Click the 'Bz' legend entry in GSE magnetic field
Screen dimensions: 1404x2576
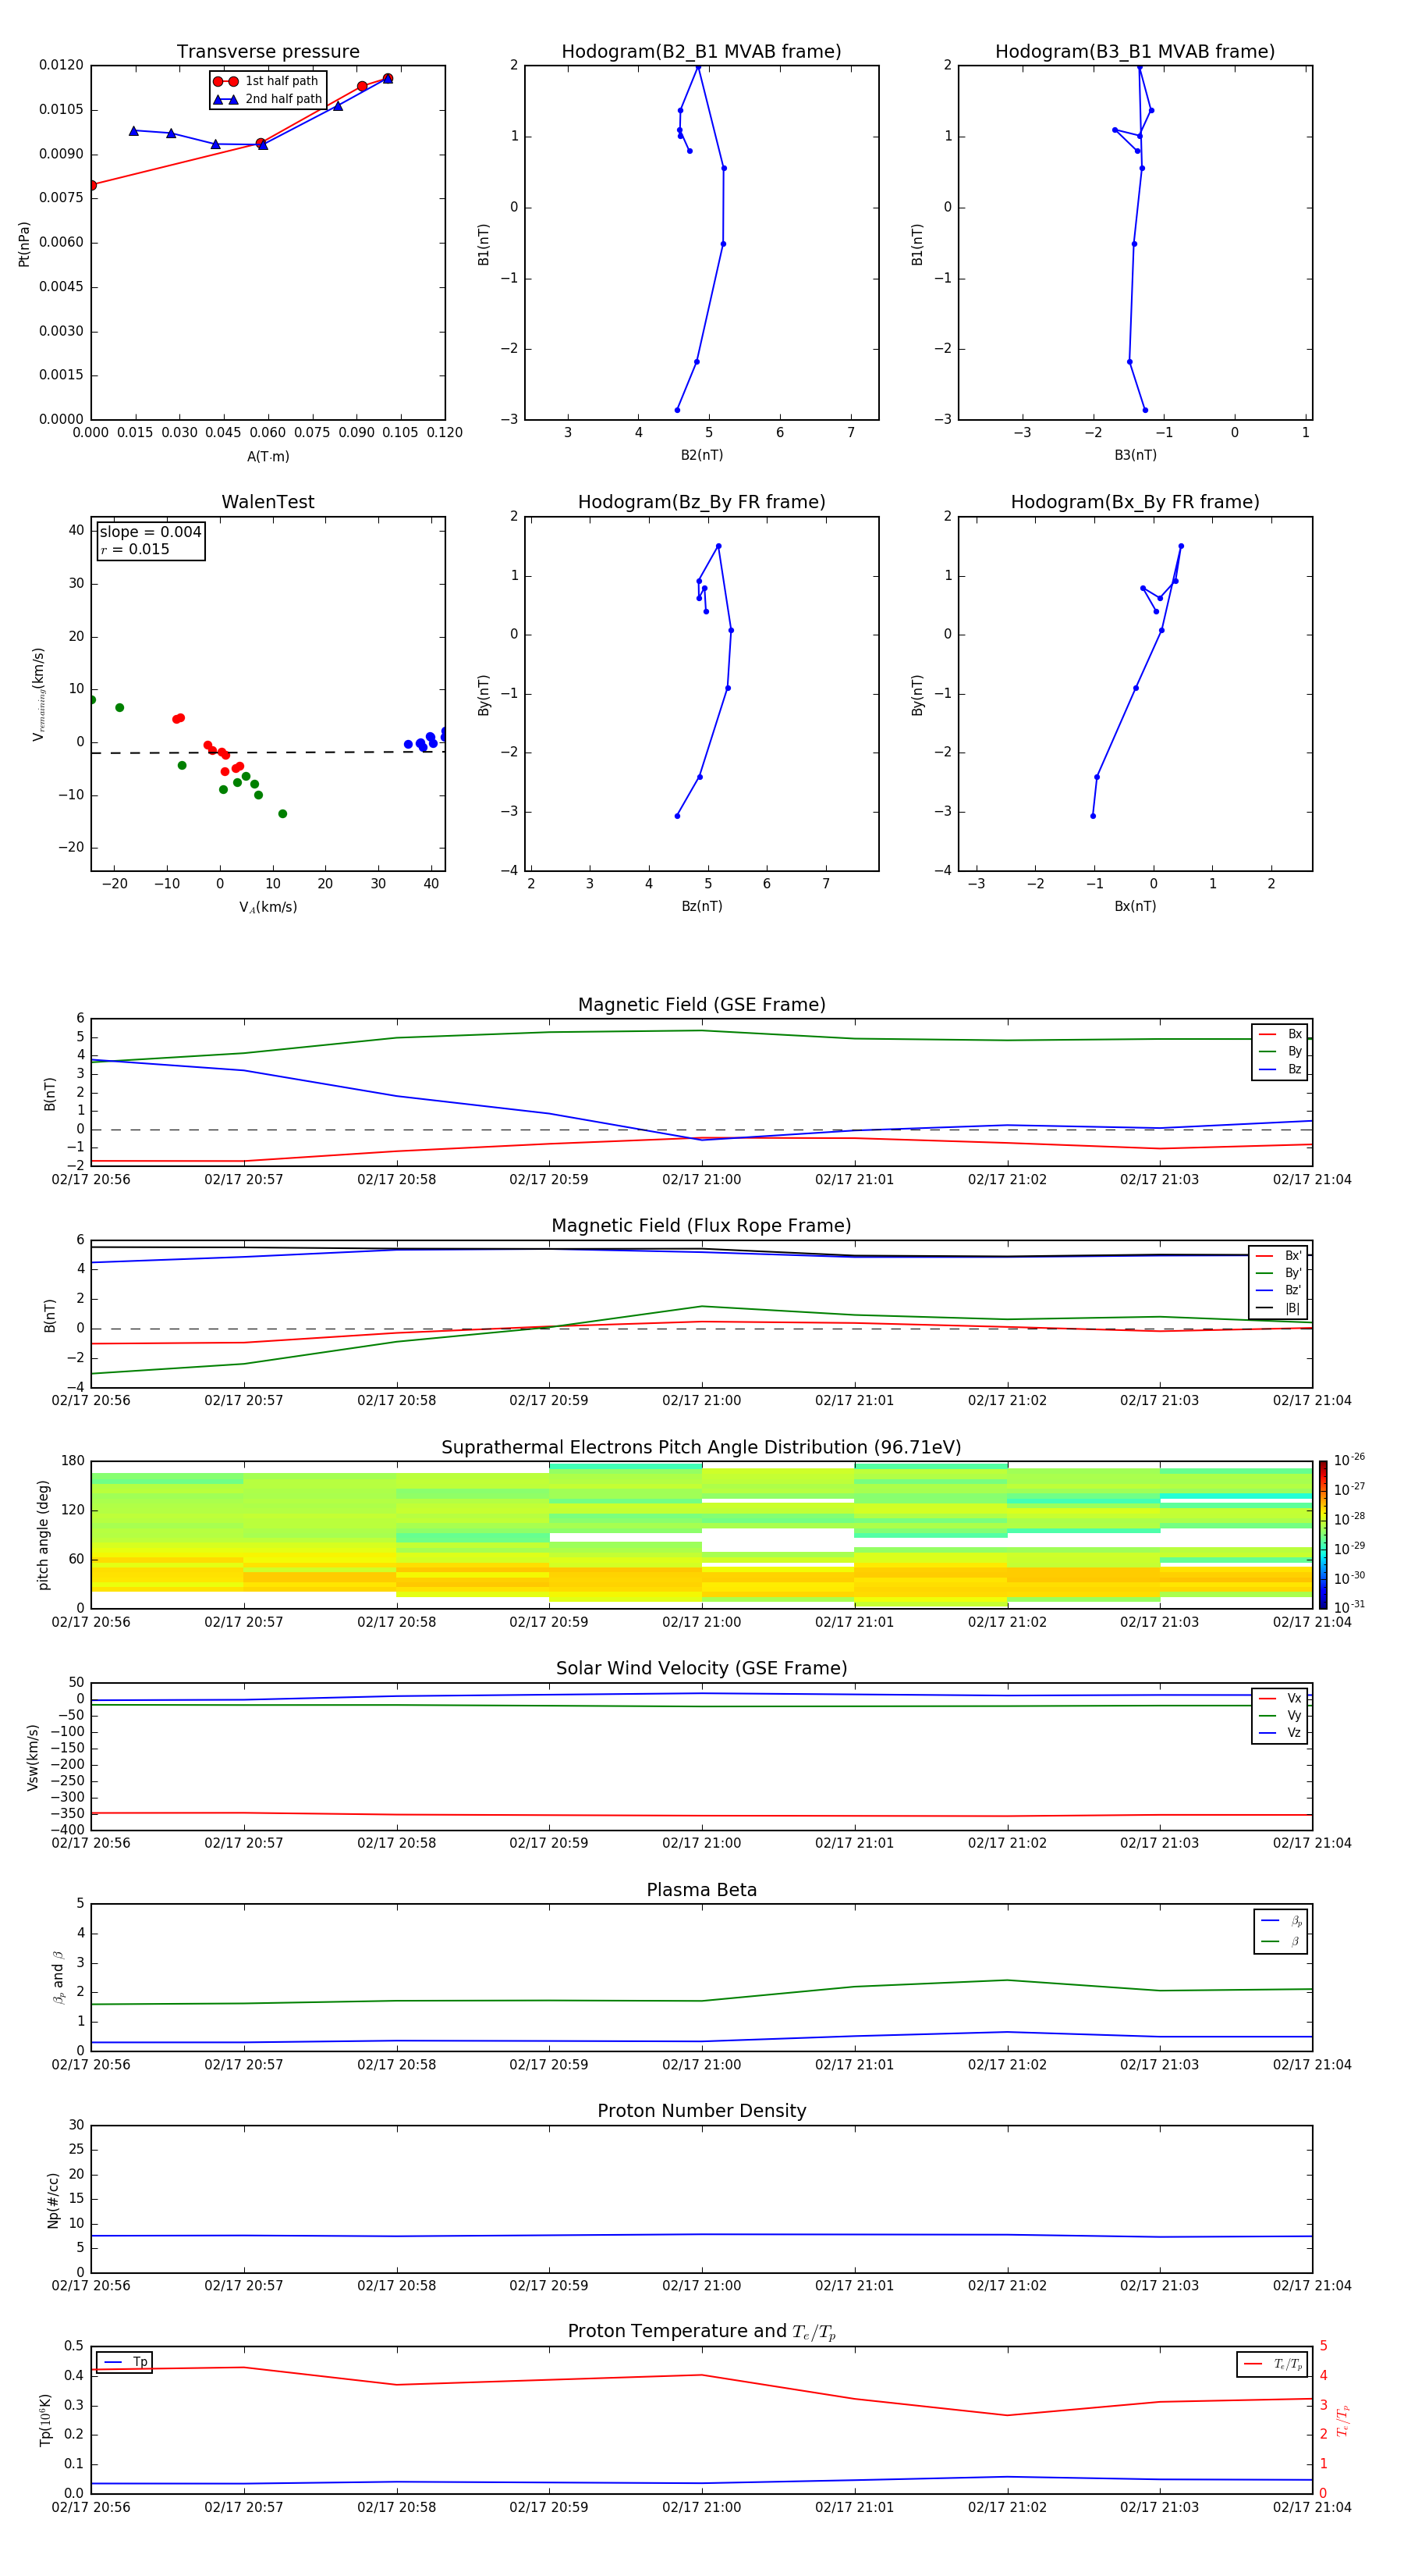[1281, 1070]
